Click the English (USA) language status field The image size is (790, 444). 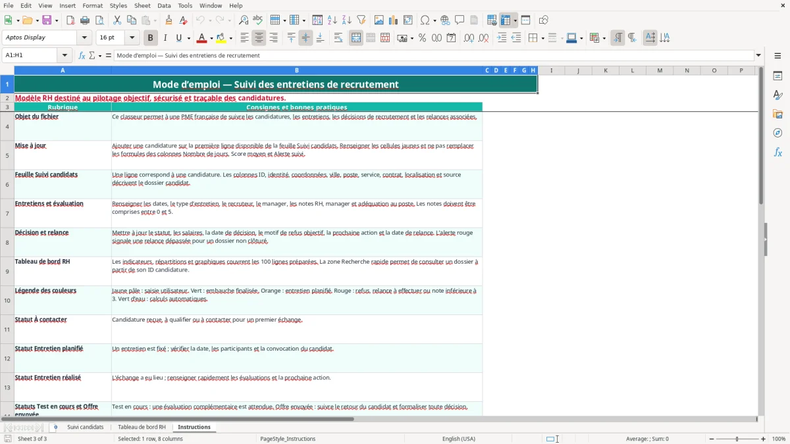(458, 439)
